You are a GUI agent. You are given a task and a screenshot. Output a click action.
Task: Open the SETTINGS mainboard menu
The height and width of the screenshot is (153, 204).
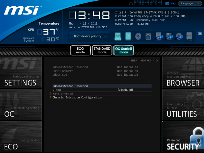[x=21, y=72]
